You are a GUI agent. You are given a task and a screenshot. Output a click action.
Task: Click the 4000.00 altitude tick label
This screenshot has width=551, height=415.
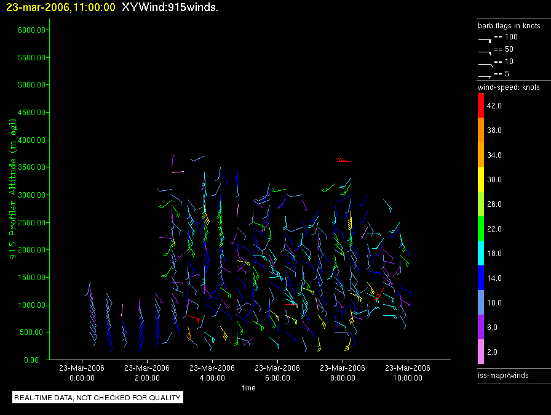(31, 140)
